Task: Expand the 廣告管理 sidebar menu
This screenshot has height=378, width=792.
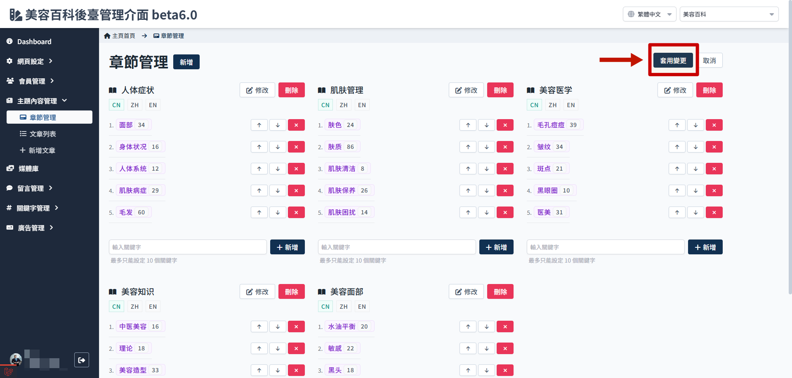Action: pos(31,228)
